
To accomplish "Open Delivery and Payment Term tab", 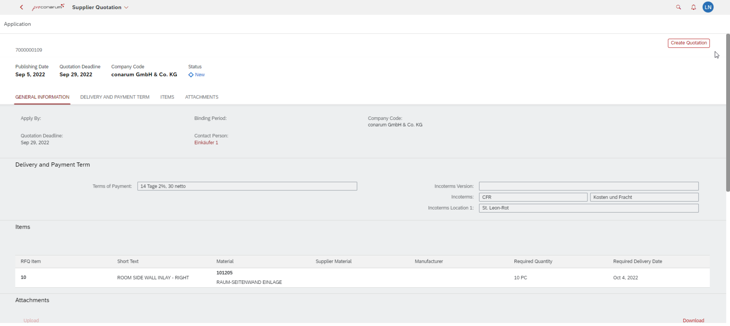I will tap(114, 97).
